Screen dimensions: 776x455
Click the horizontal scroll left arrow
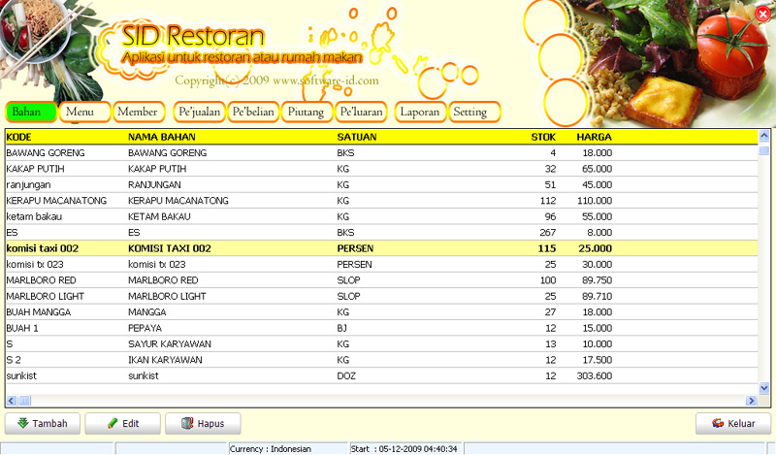(x=12, y=401)
